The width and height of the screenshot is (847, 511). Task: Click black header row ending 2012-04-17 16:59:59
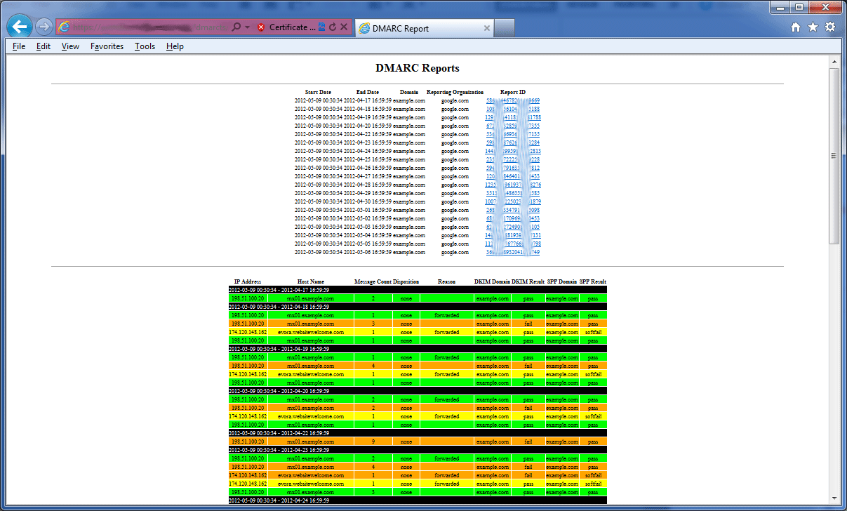(418, 290)
